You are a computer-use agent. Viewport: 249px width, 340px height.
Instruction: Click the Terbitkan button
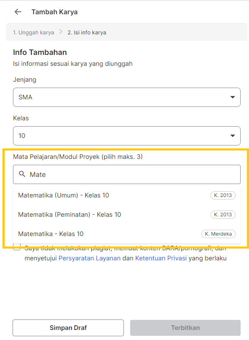185,328
